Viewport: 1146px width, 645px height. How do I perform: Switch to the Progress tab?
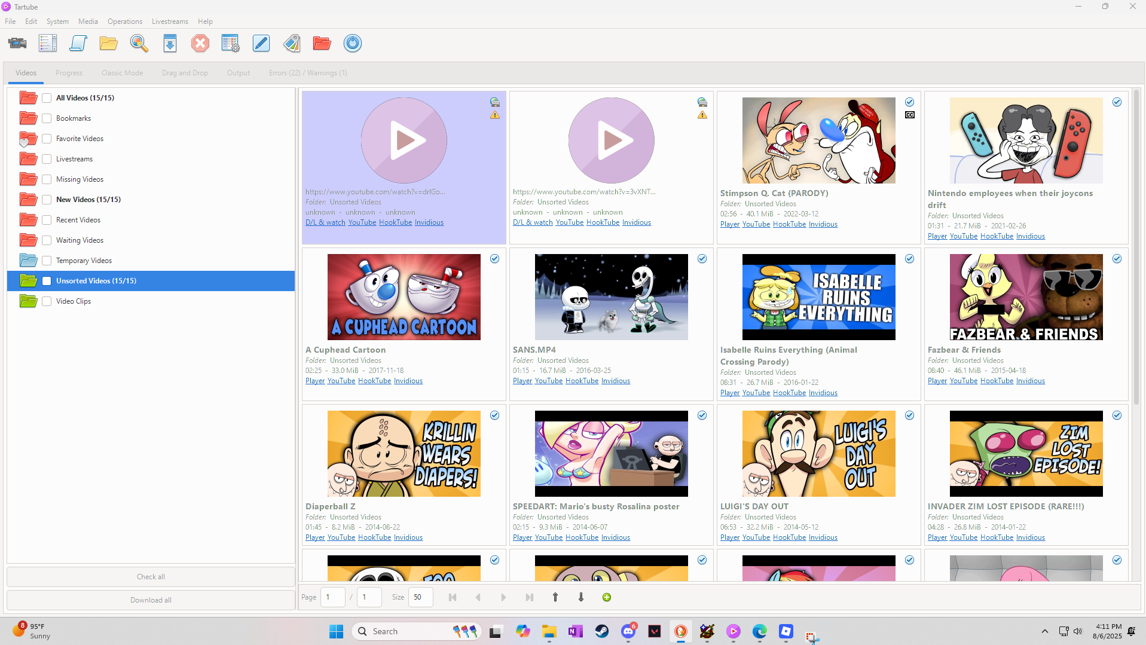(69, 73)
